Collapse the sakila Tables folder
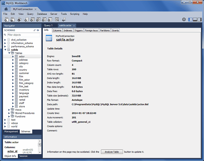 pos(9,53)
